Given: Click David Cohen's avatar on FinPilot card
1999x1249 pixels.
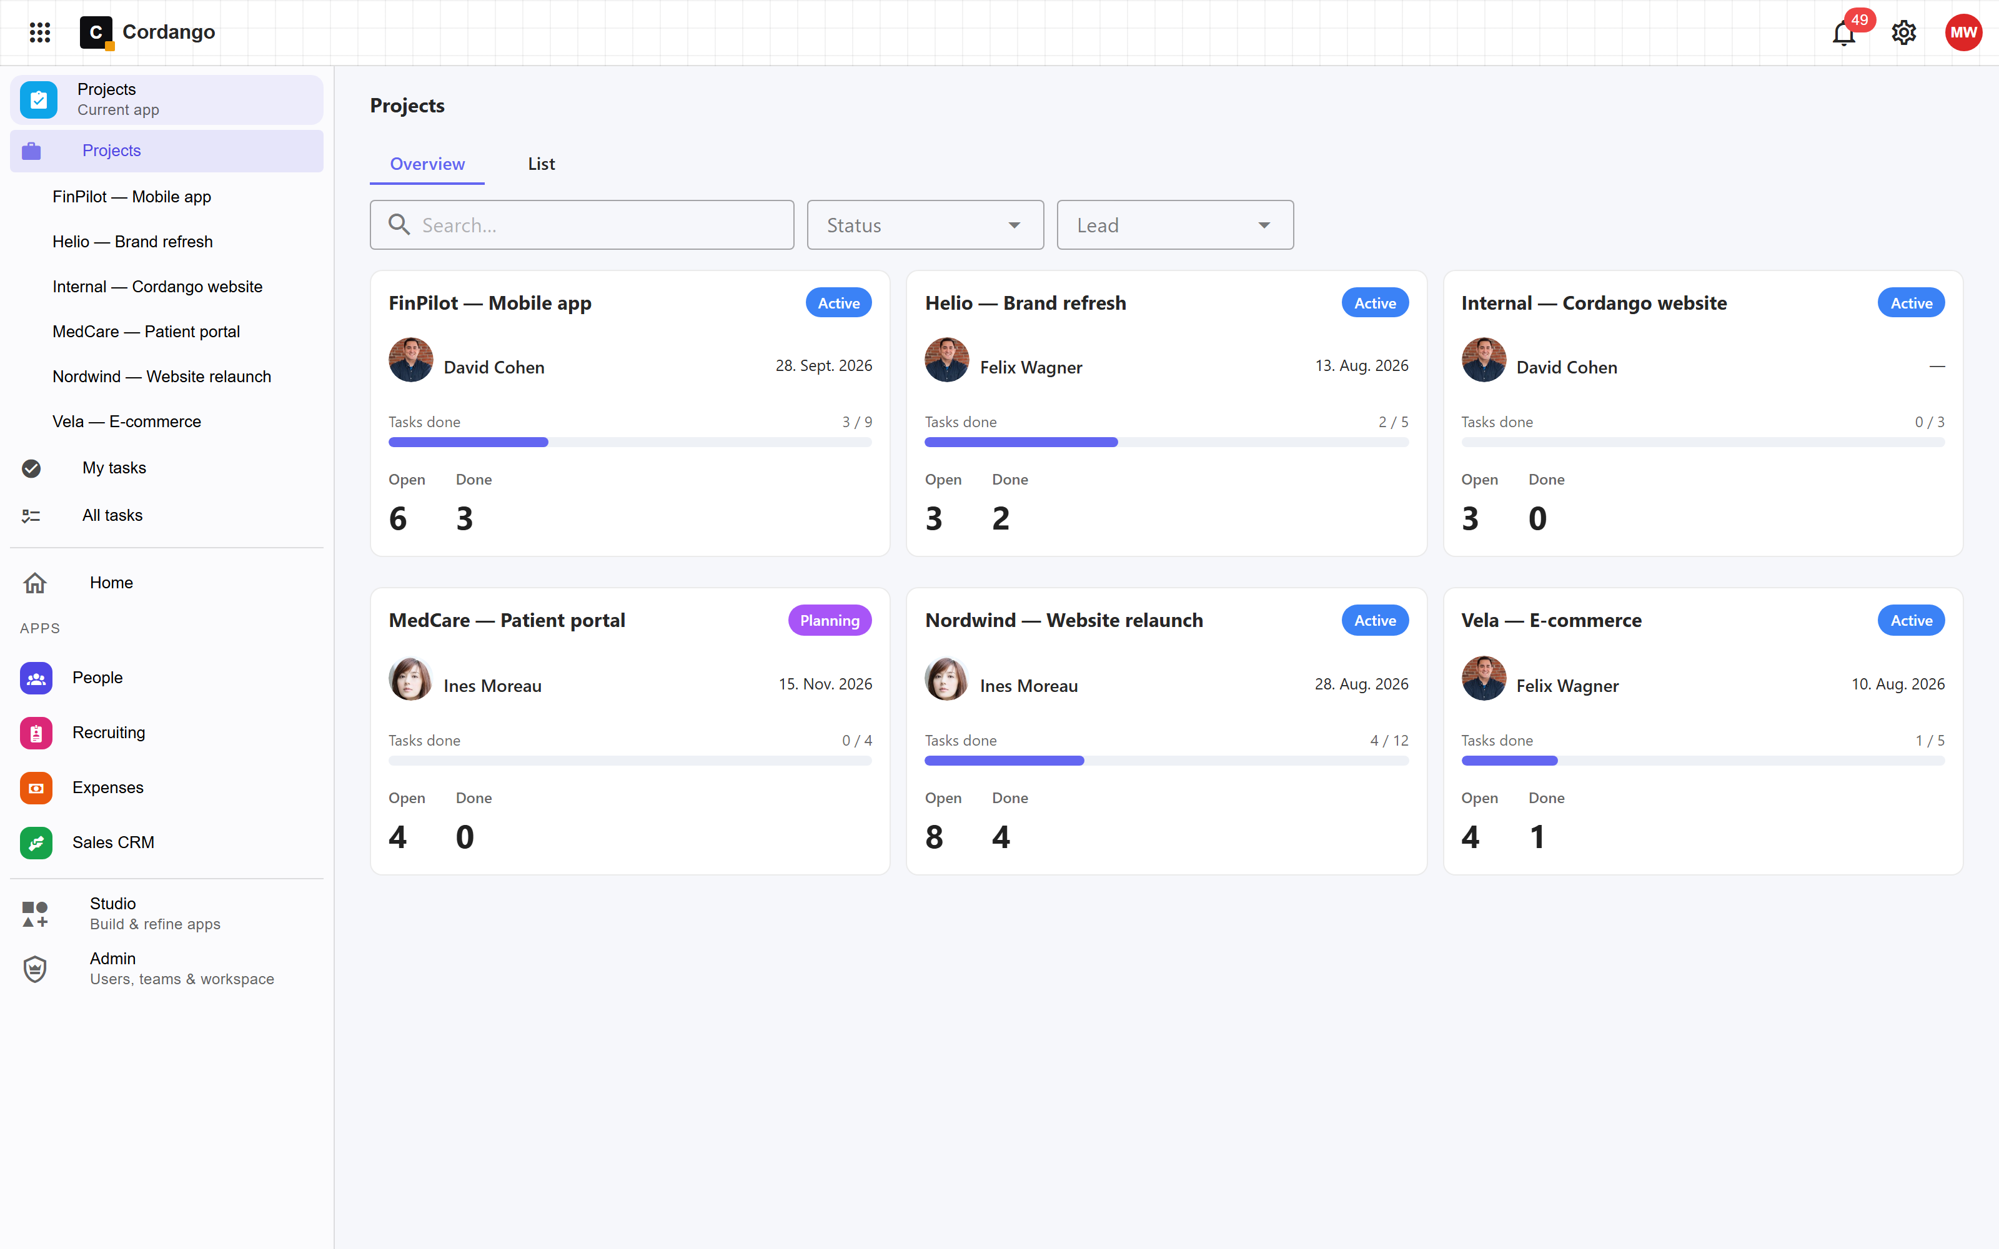Looking at the screenshot, I should [x=410, y=359].
